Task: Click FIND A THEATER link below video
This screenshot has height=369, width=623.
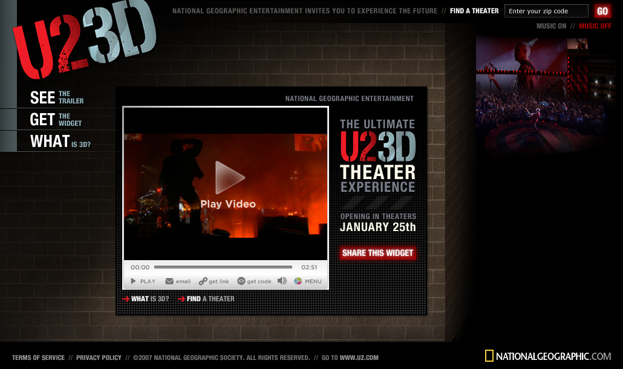Action: point(210,299)
